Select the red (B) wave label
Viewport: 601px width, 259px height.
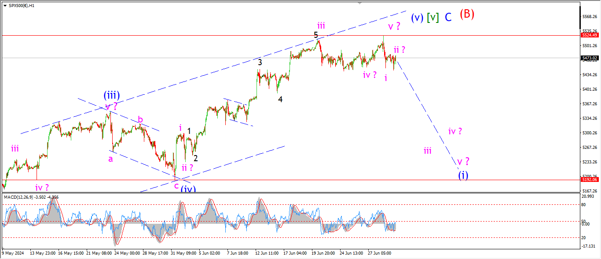[x=467, y=14]
